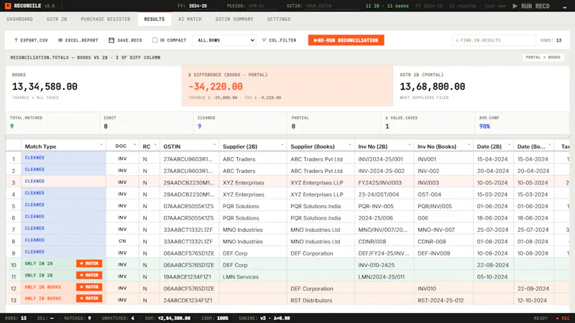The image size is (575, 323).
Task: Open the ALL.ROWS filter dropdown
Action: (x=224, y=40)
